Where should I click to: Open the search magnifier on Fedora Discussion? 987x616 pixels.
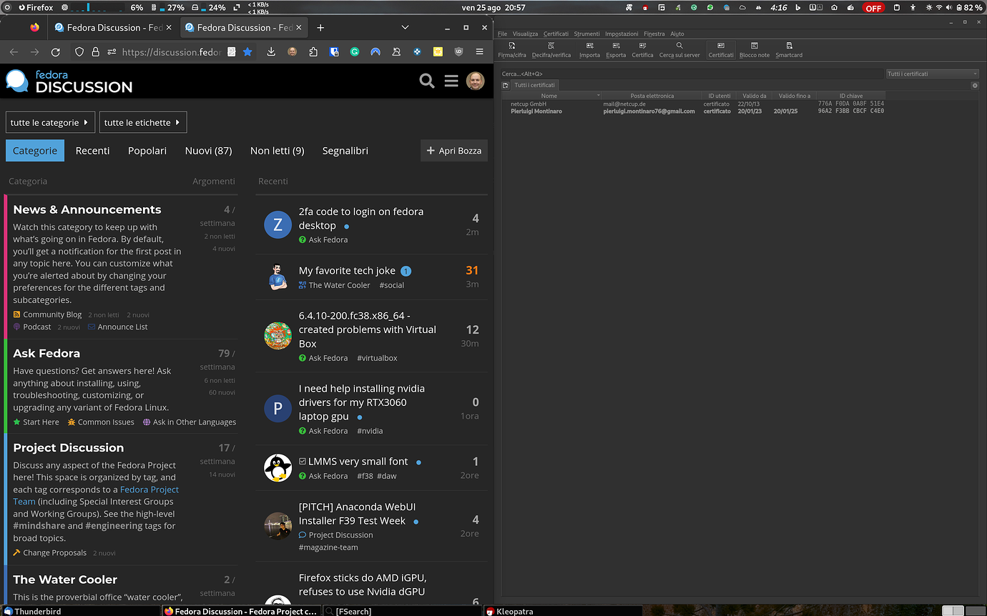pyautogui.click(x=427, y=81)
